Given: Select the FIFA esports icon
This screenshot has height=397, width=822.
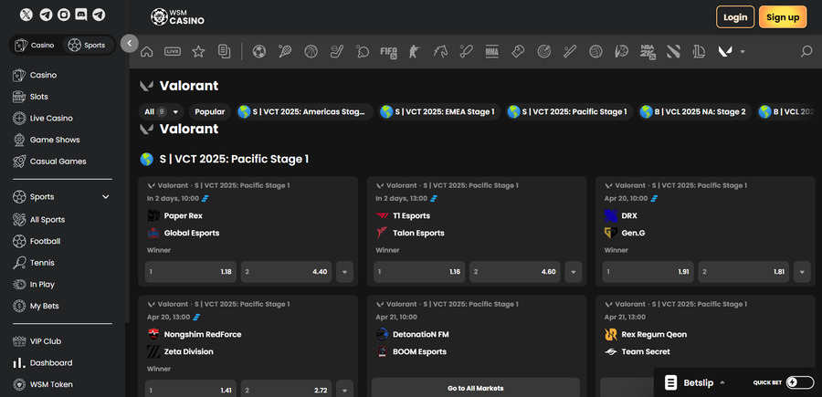Looking at the screenshot, I should (x=388, y=52).
